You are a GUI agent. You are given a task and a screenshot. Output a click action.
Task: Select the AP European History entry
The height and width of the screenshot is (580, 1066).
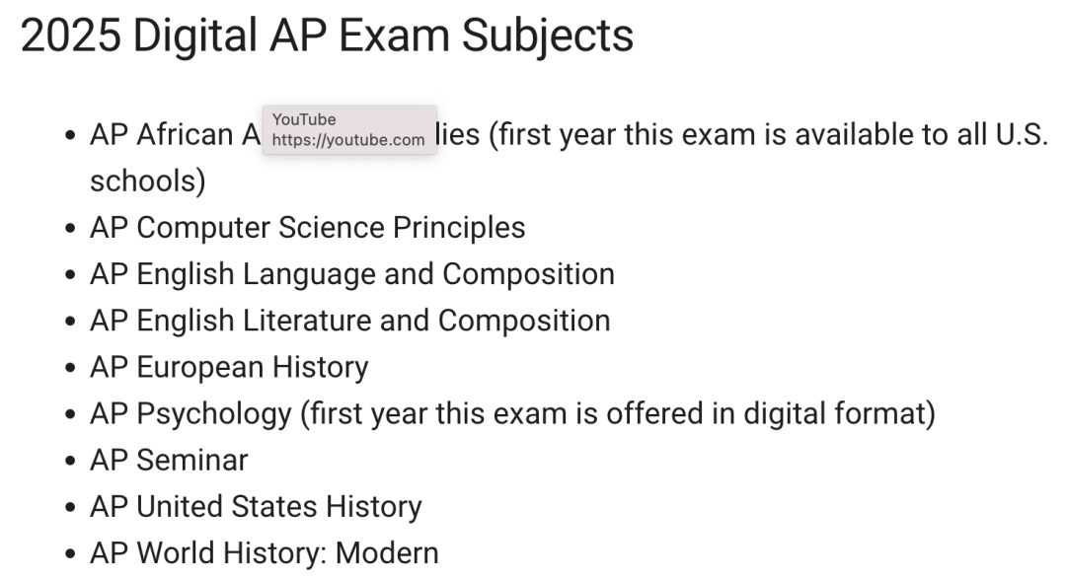coord(229,367)
